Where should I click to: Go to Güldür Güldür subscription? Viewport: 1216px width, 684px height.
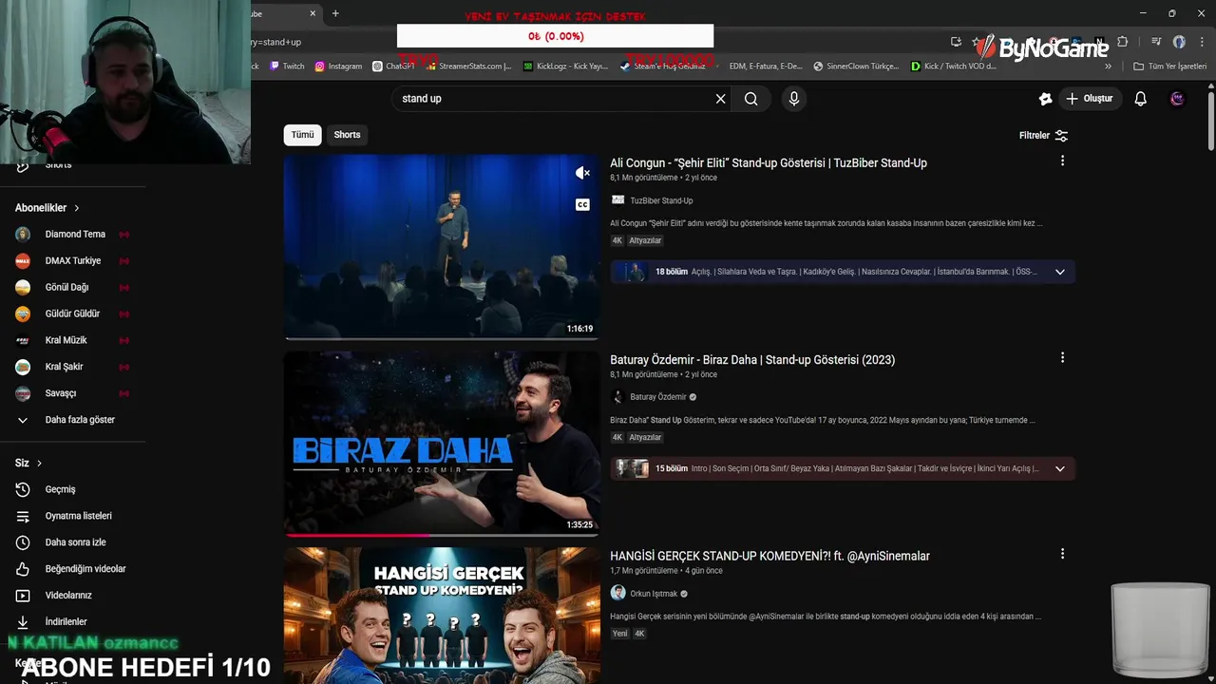[x=72, y=313]
